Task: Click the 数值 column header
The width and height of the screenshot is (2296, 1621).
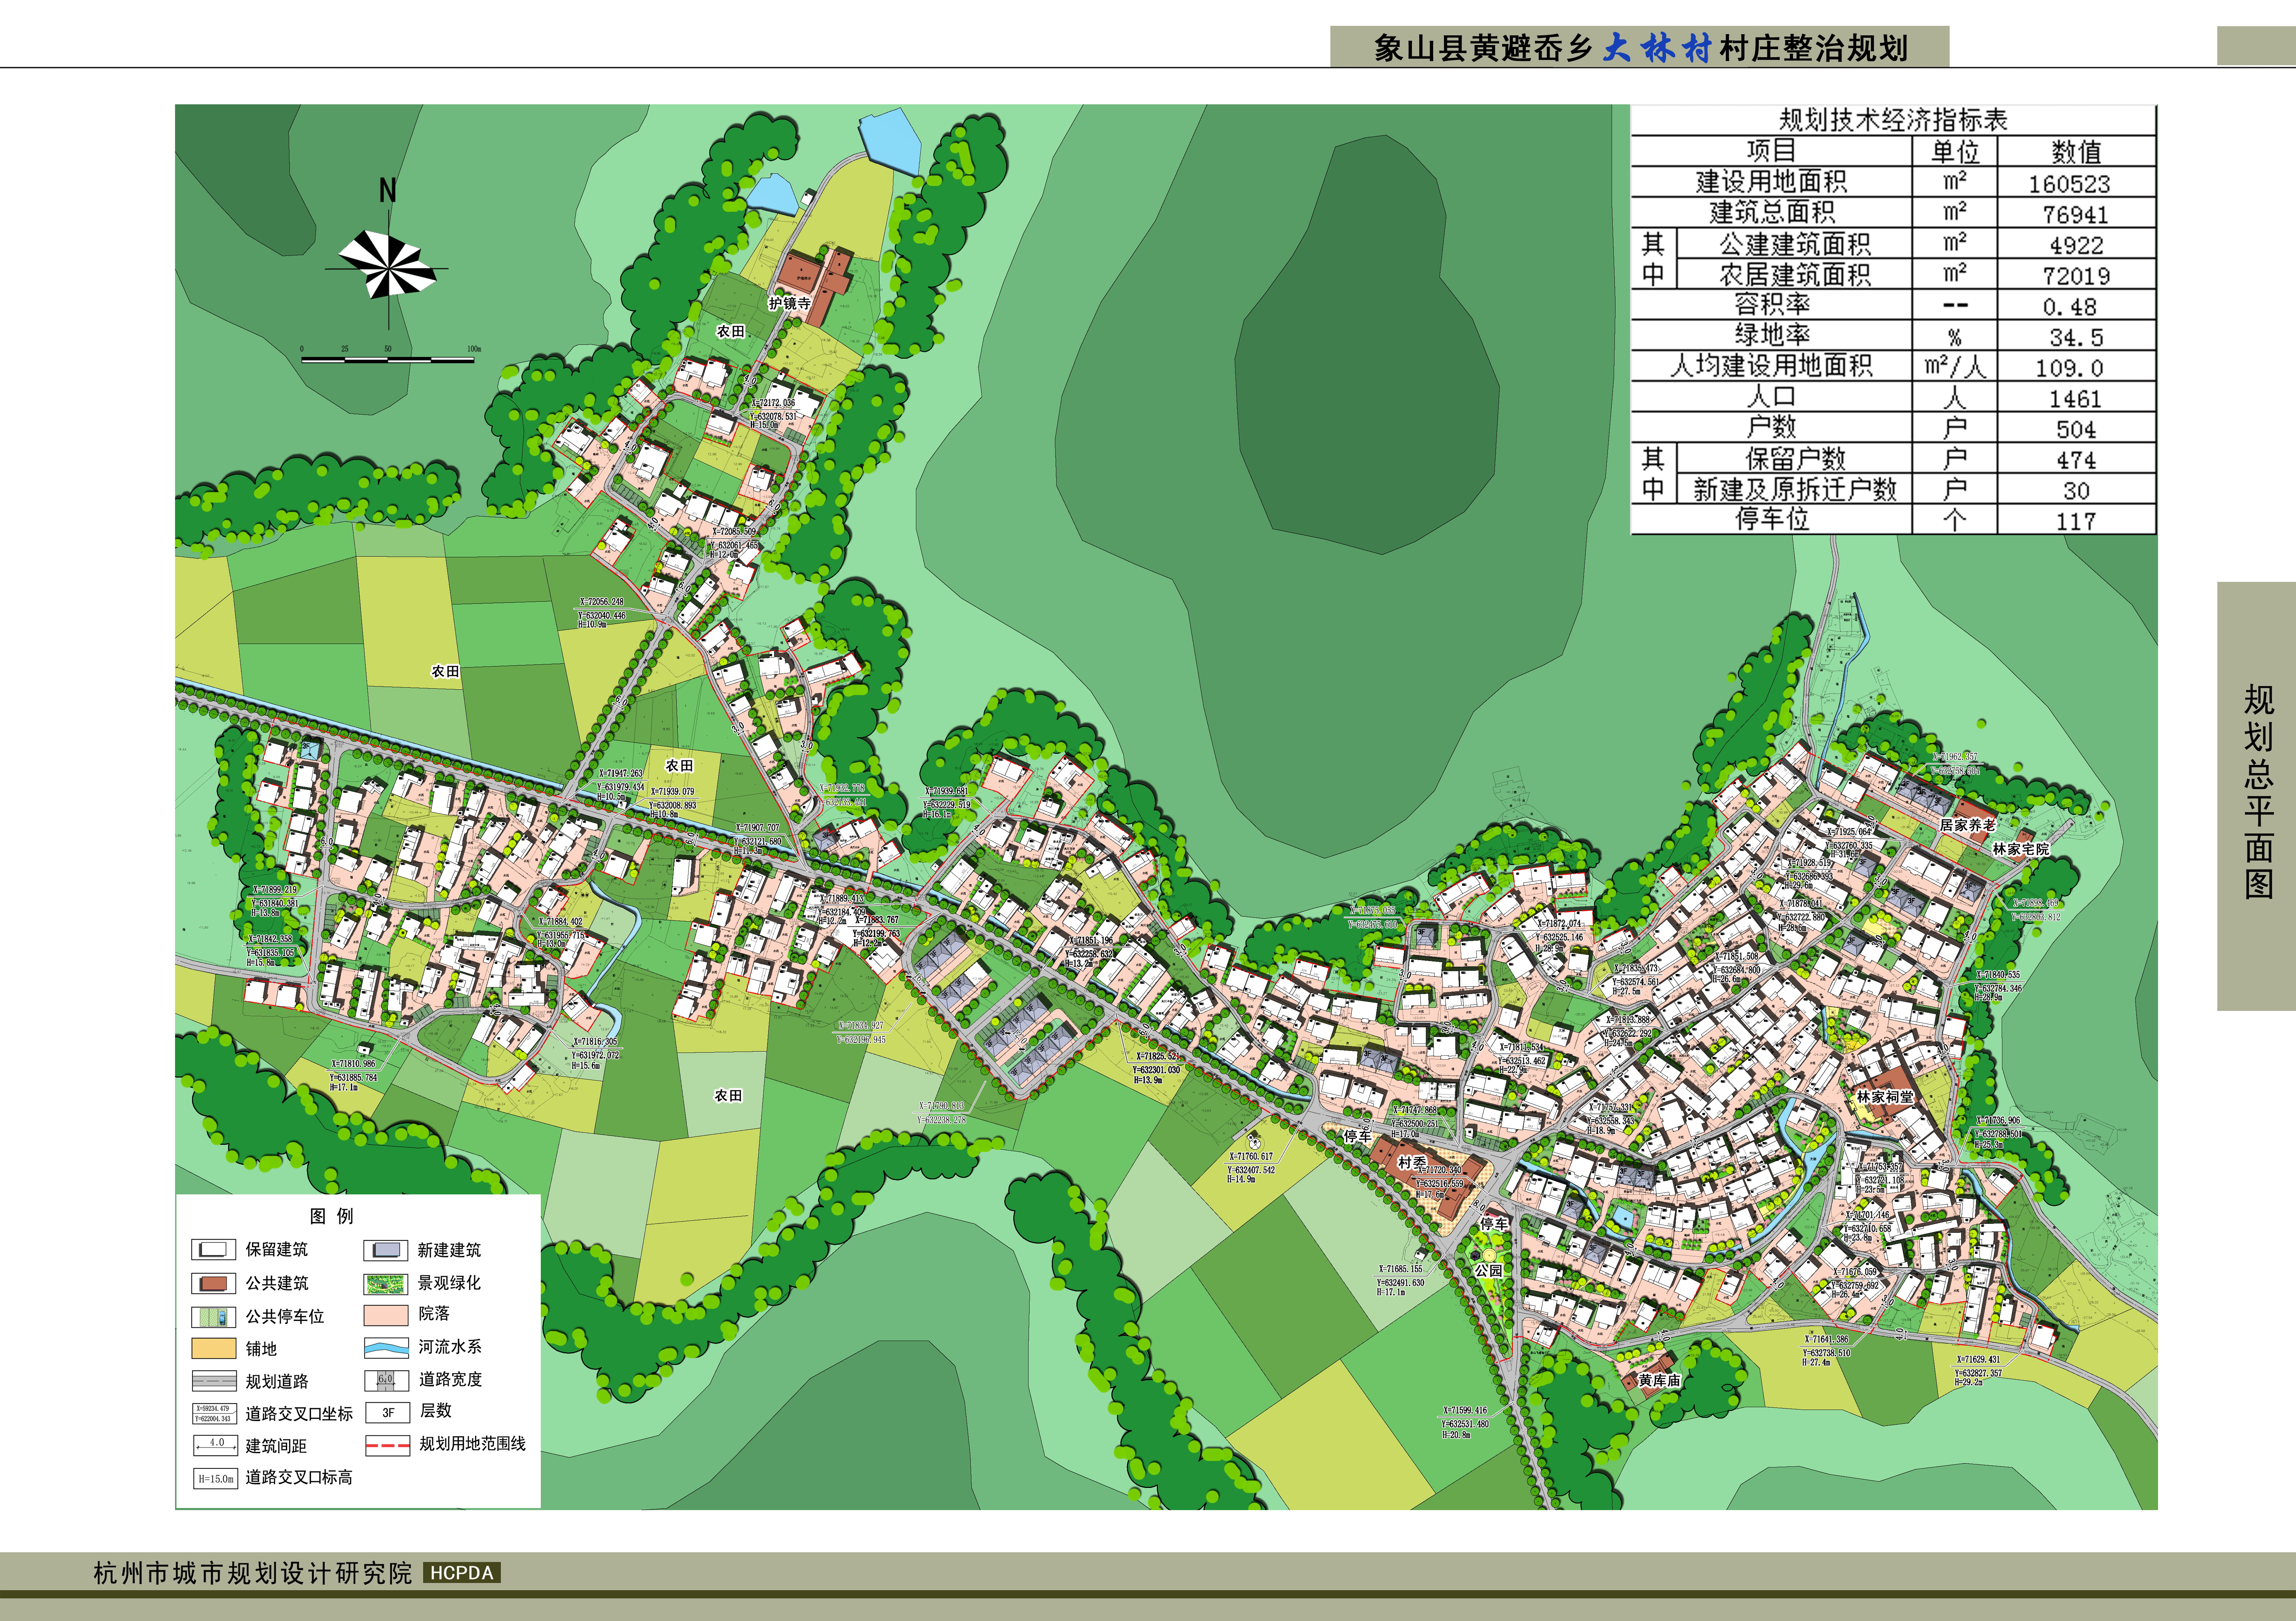Action: [x=2076, y=152]
